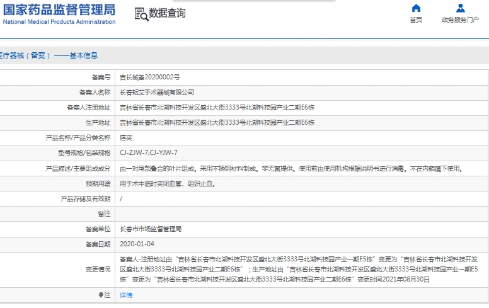Click the 产品描述 description text
This screenshot has height=308, width=489.
[291, 169]
